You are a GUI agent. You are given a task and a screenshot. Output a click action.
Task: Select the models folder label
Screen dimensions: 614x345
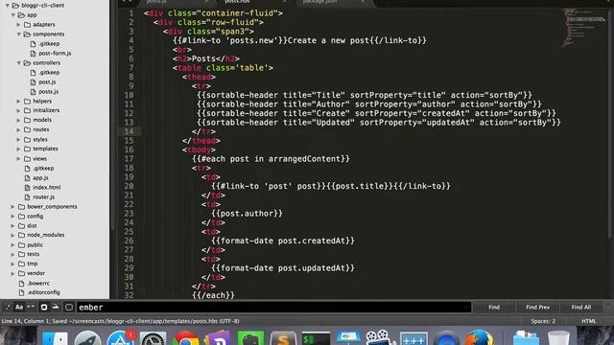point(42,120)
